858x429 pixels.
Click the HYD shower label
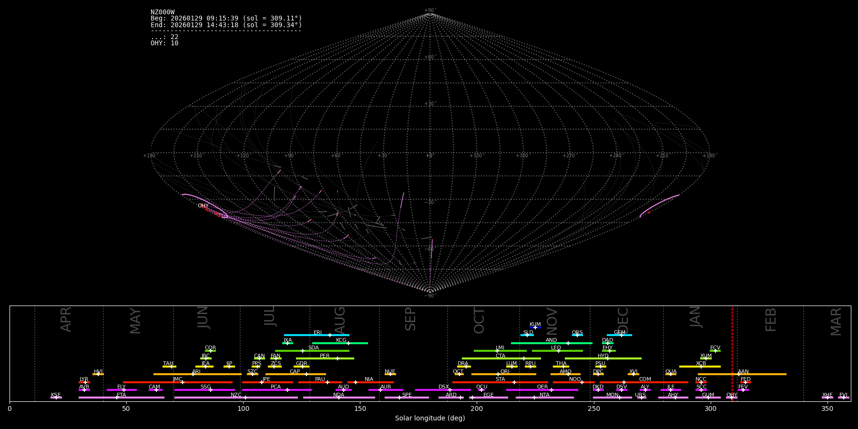pos(603,356)
